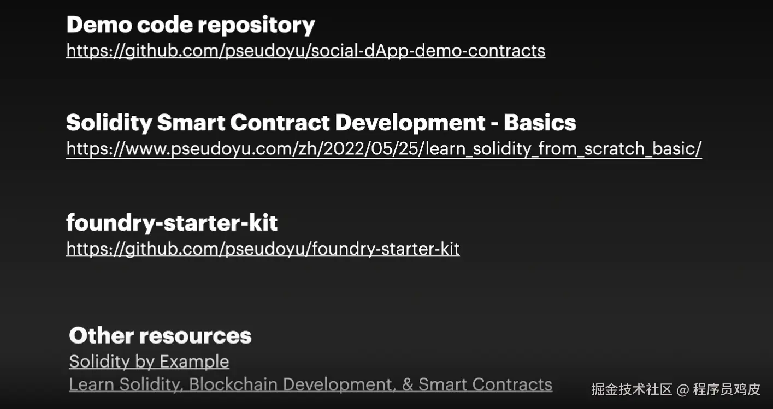The width and height of the screenshot is (773, 409).
Task: Click the word "Example" in the resources link
Action: [194, 362]
